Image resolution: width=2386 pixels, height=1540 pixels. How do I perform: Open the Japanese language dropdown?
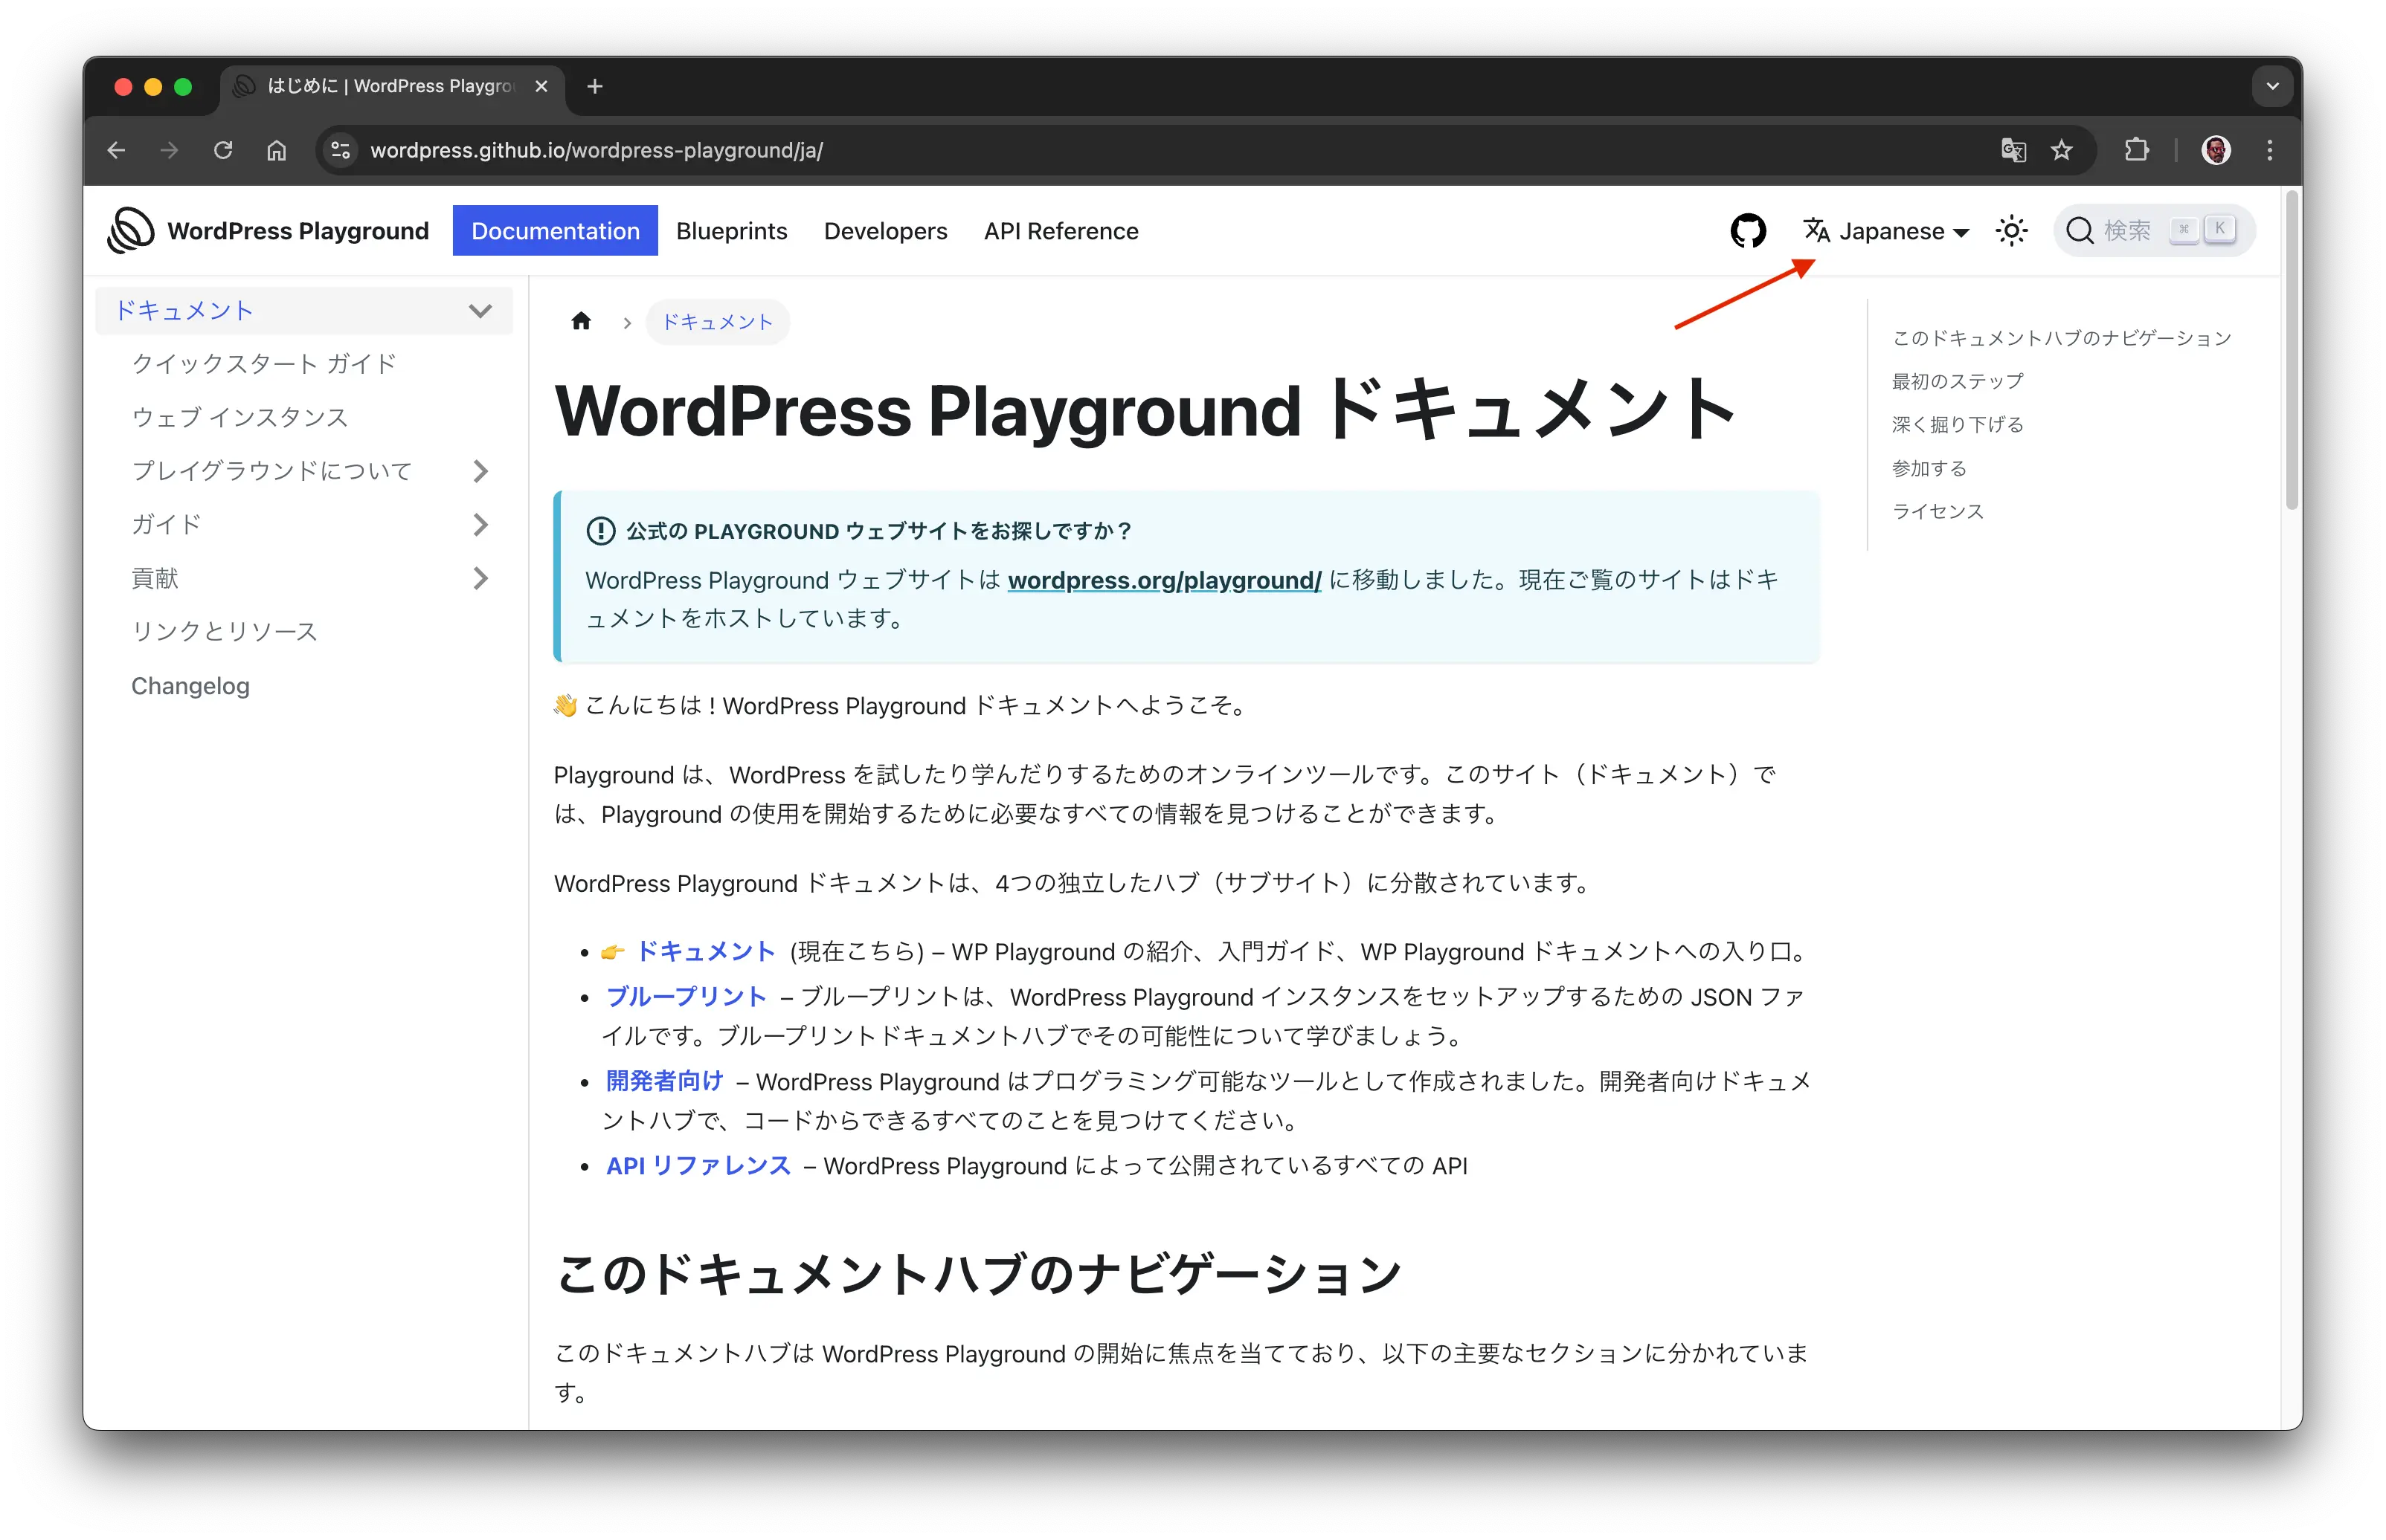tap(1887, 230)
